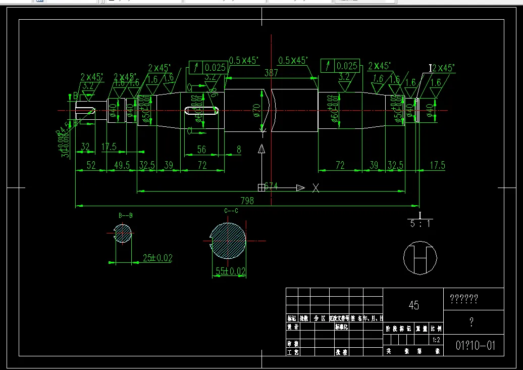Select the C-C hatched cross-section view
The width and height of the screenshot is (523, 370).
[x=228, y=241]
